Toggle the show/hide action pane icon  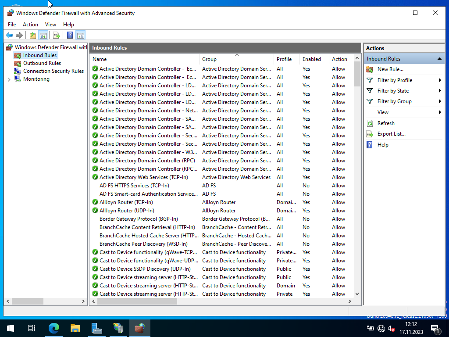pos(81,35)
